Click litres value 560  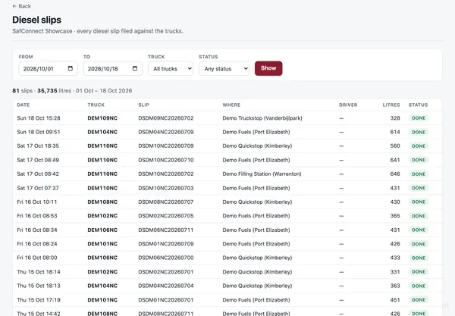[x=395, y=145]
